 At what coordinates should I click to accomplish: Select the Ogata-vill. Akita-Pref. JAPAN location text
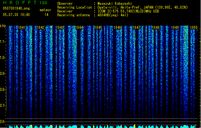click(143, 7)
